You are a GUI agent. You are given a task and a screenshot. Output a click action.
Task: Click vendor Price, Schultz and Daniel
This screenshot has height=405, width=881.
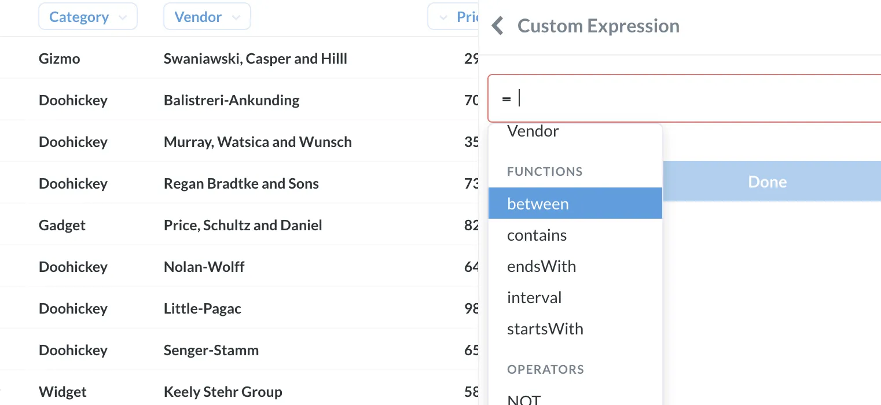pyautogui.click(x=243, y=225)
